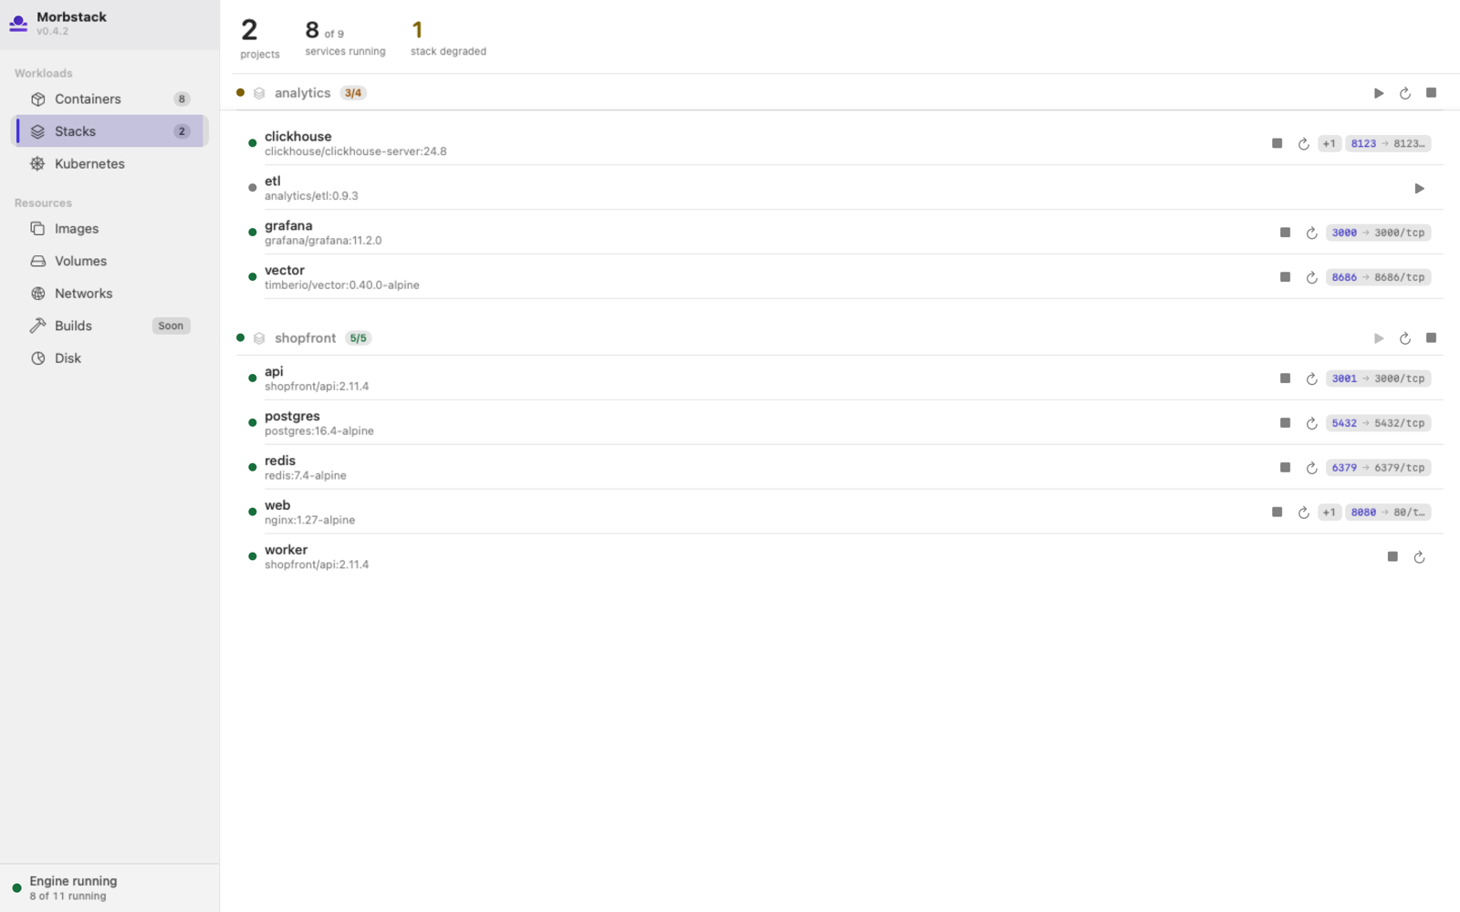Screen dimensions: 1460x912
Task: Select the clickhouse service row name
Action: point(298,137)
